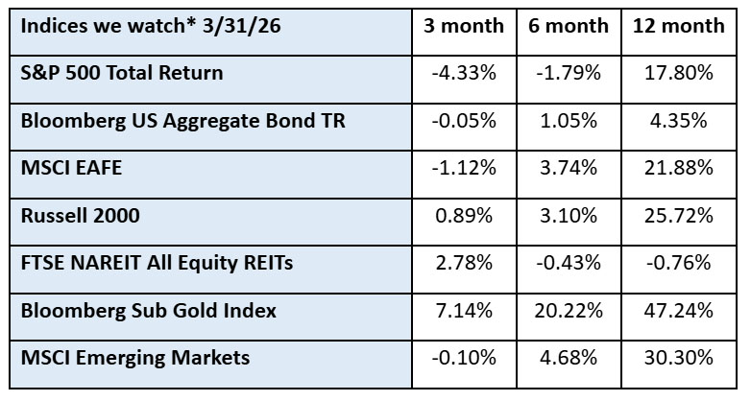Click the MSCI EAFE 12 month value 21.88%
The height and width of the screenshot is (401, 751).
pyautogui.click(x=678, y=168)
